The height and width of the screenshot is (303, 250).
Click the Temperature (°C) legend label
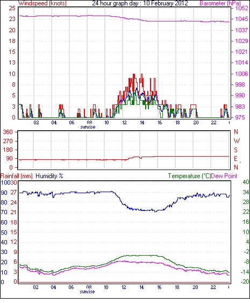click(189, 176)
